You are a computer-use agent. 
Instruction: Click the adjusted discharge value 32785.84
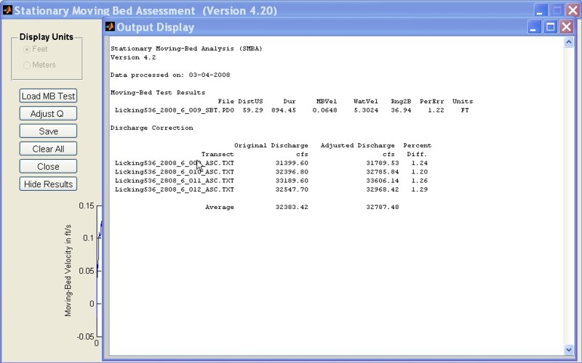click(x=383, y=172)
